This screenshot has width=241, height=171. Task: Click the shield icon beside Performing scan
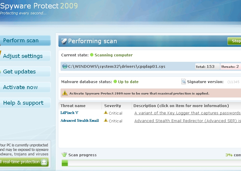[x=64, y=41]
